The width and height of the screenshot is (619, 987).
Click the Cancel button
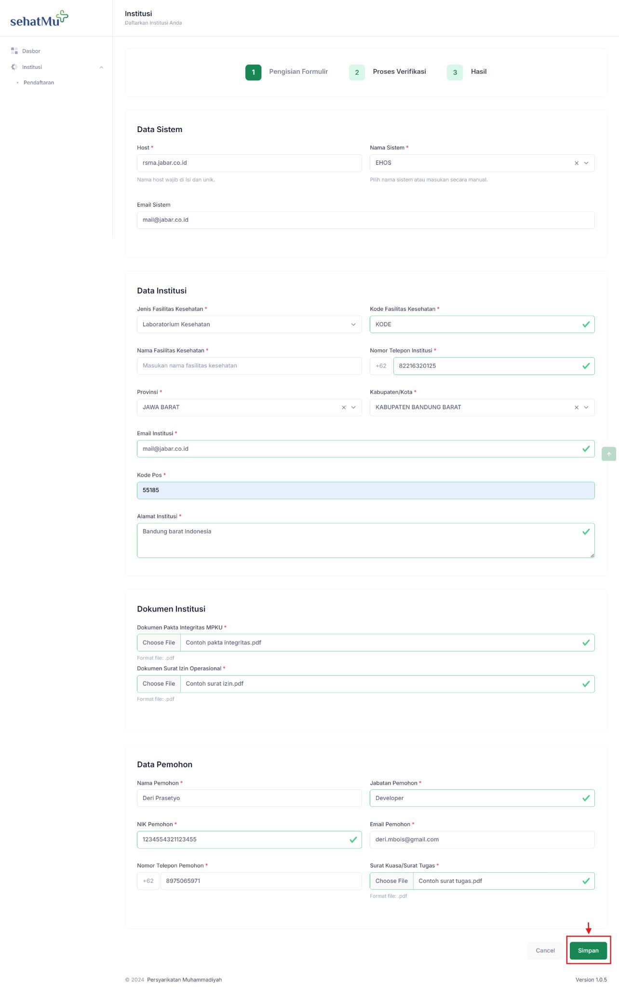pos(545,951)
